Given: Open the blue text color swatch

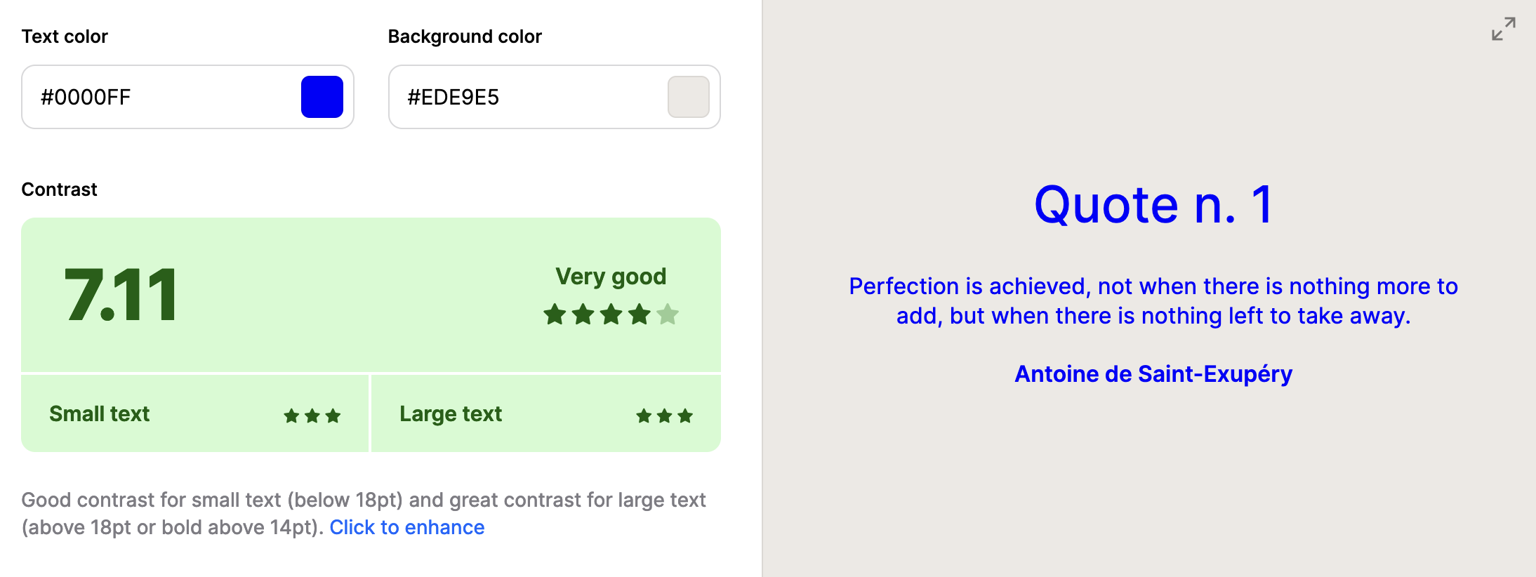Looking at the screenshot, I should pyautogui.click(x=322, y=97).
